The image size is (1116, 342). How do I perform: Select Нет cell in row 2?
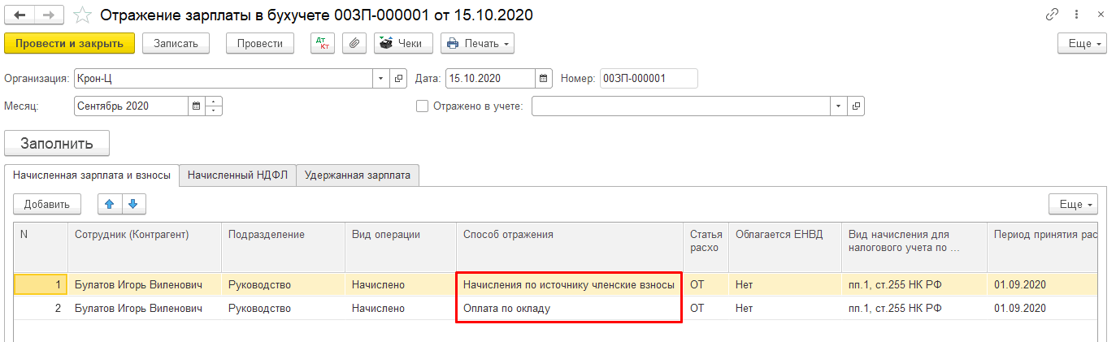(784, 309)
